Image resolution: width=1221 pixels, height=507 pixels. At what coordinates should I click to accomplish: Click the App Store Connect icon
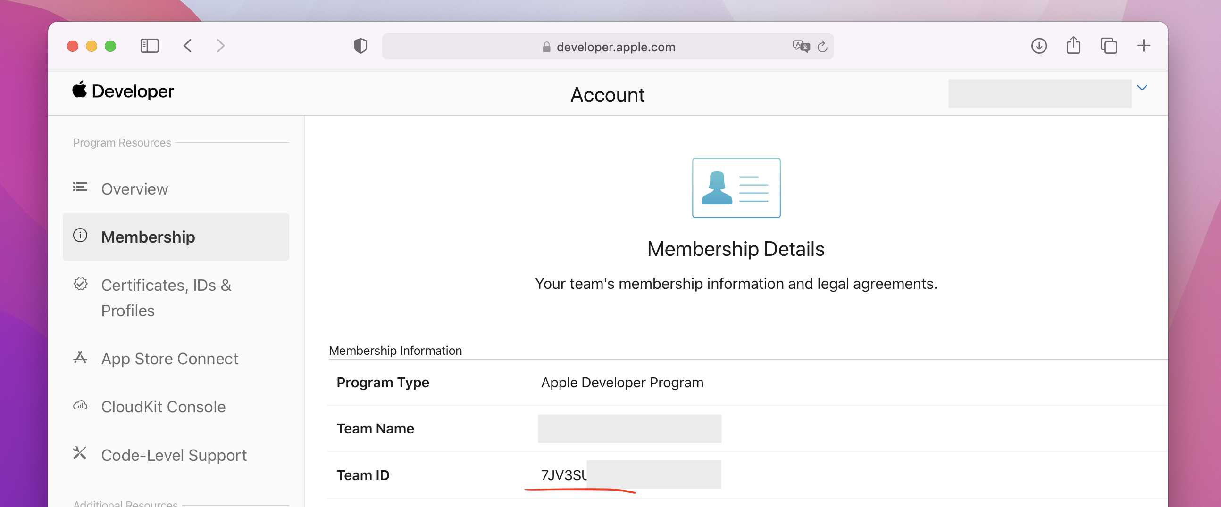pos(80,358)
